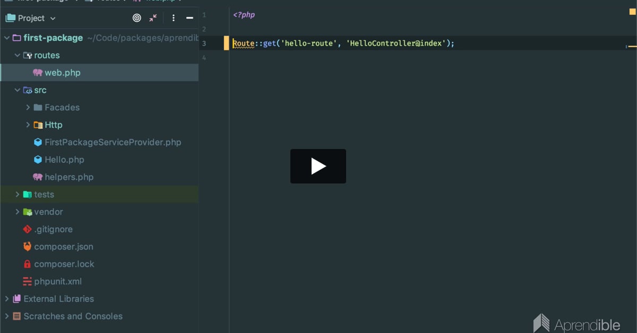Open phpunit.xml file
The height and width of the screenshot is (333, 637).
click(x=58, y=282)
